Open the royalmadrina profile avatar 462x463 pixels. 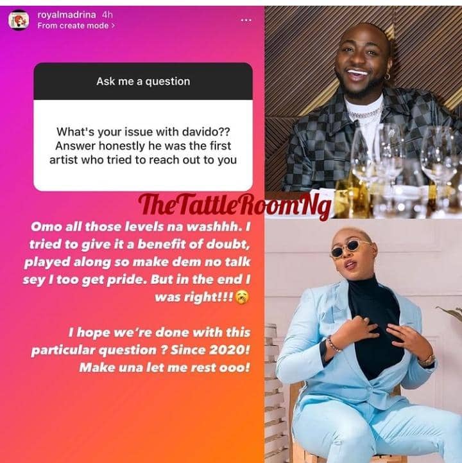19,20
